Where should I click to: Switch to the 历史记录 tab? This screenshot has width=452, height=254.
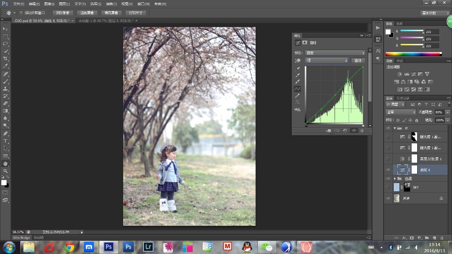point(403,98)
